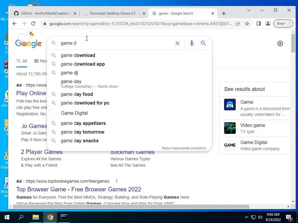Image resolution: width=298 pixels, height=223 pixels.
Task: Open Windows taskbar search
Action: tap(21, 217)
